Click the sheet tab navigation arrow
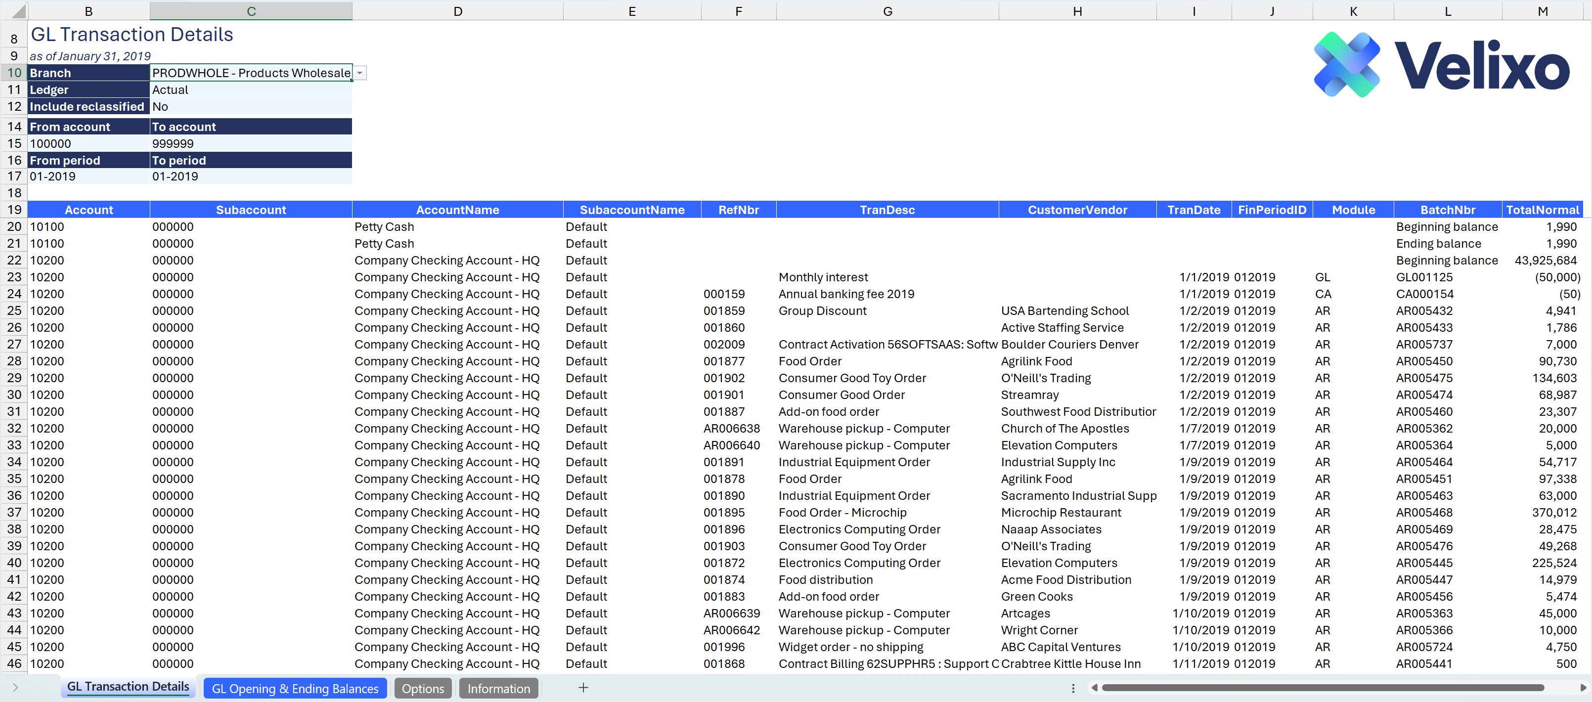Image resolution: width=1592 pixels, height=702 pixels. click(15, 688)
